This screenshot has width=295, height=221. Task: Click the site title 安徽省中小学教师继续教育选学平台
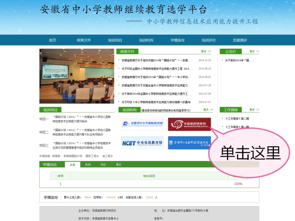coord(123,9)
